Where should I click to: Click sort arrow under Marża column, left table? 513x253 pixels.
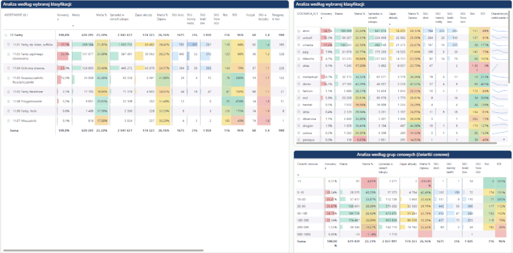point(72,26)
